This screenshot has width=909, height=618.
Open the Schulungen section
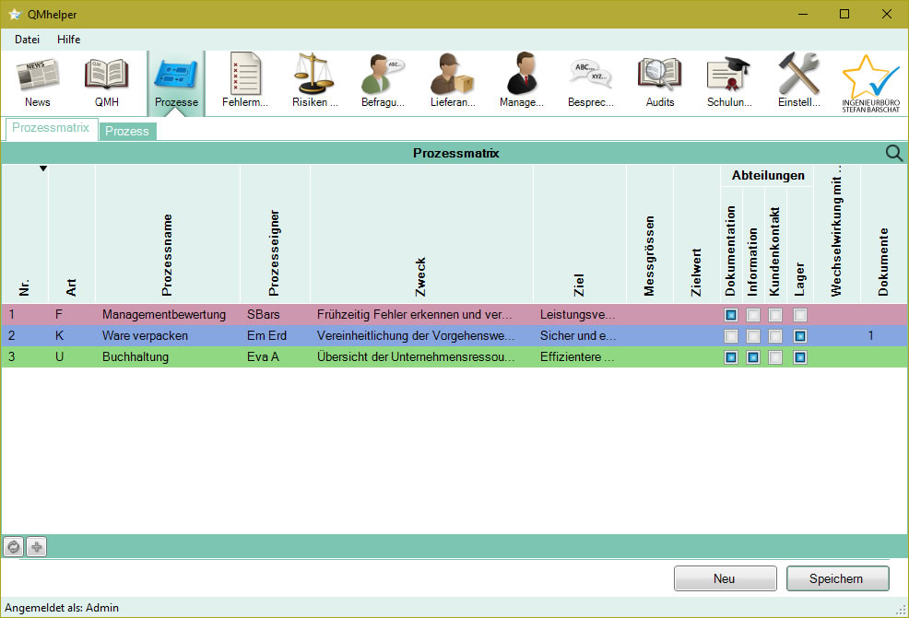point(728,81)
